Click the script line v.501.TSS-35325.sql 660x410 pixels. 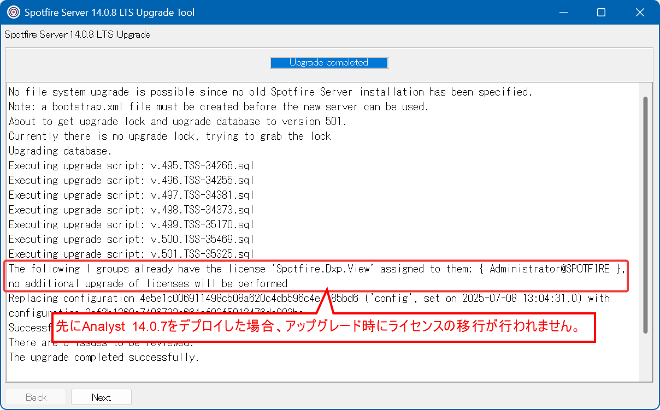pyautogui.click(x=131, y=254)
